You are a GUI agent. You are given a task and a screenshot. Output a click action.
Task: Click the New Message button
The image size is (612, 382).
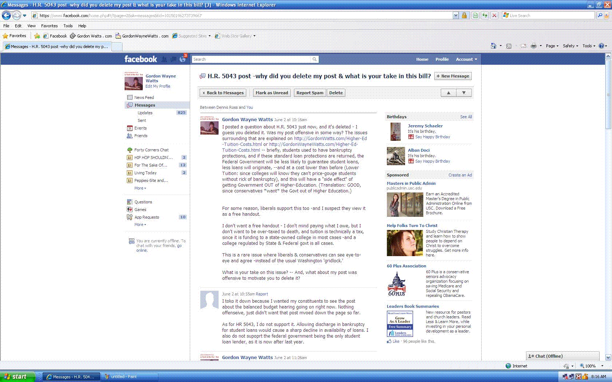(x=453, y=76)
